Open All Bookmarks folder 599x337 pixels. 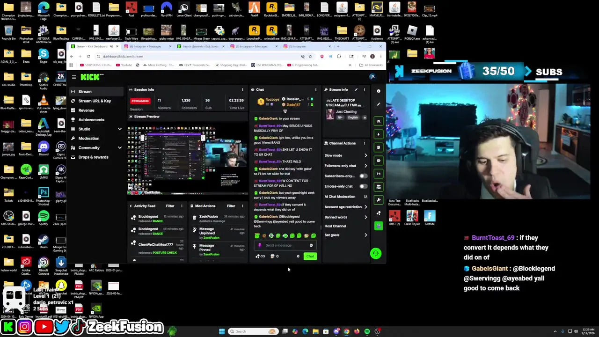pyautogui.click(x=371, y=65)
